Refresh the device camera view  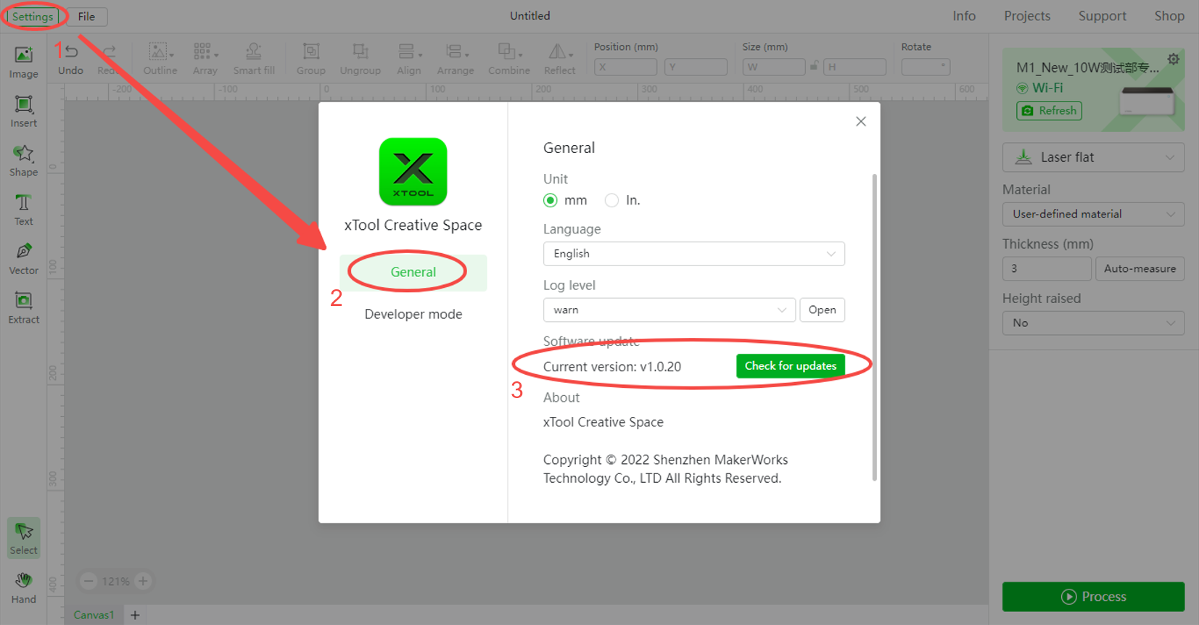pyautogui.click(x=1050, y=111)
